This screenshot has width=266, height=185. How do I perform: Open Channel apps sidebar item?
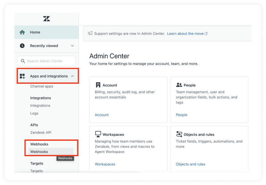tap(42, 86)
